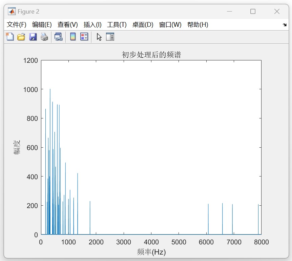Print the figure using printer icon
This screenshot has width=292, height=261.
44,37
